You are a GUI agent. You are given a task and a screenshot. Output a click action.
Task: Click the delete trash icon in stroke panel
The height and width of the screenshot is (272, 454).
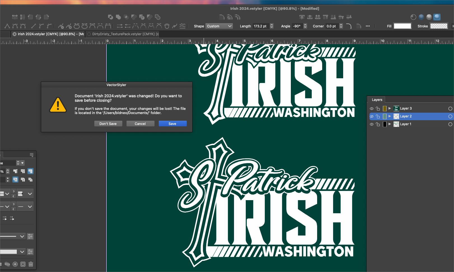[31, 264]
